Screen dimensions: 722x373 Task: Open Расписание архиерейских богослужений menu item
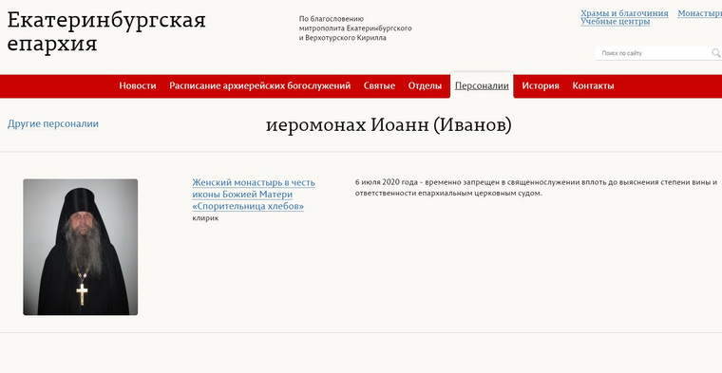[259, 86]
